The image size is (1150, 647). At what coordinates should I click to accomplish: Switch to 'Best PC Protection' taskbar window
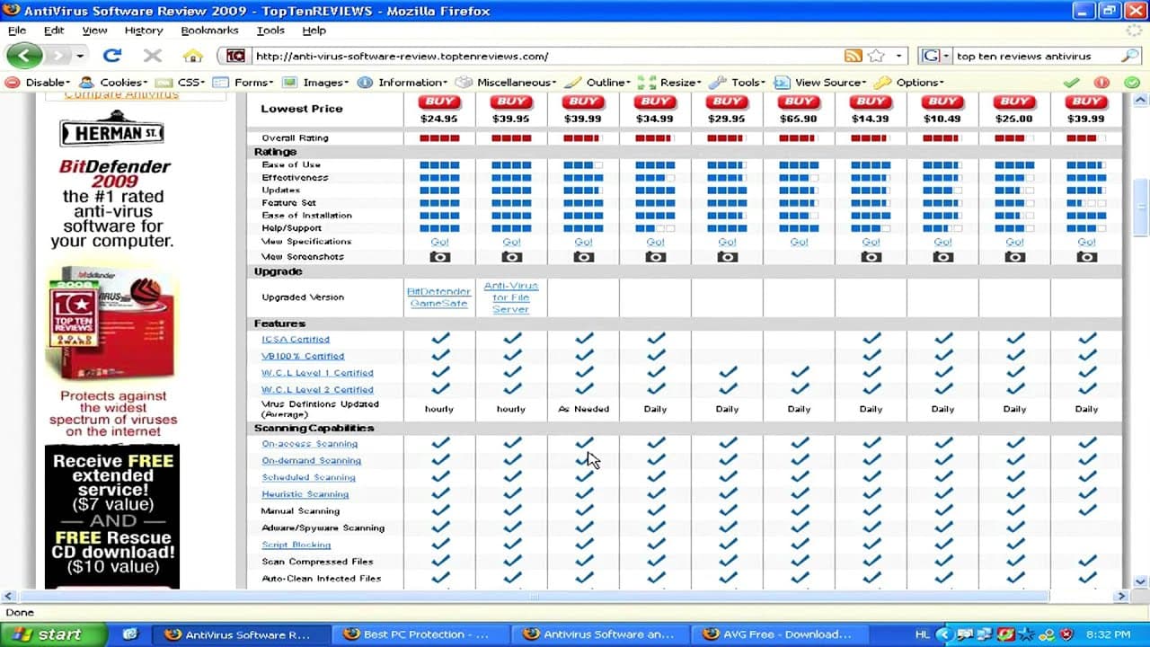pyautogui.click(x=420, y=634)
